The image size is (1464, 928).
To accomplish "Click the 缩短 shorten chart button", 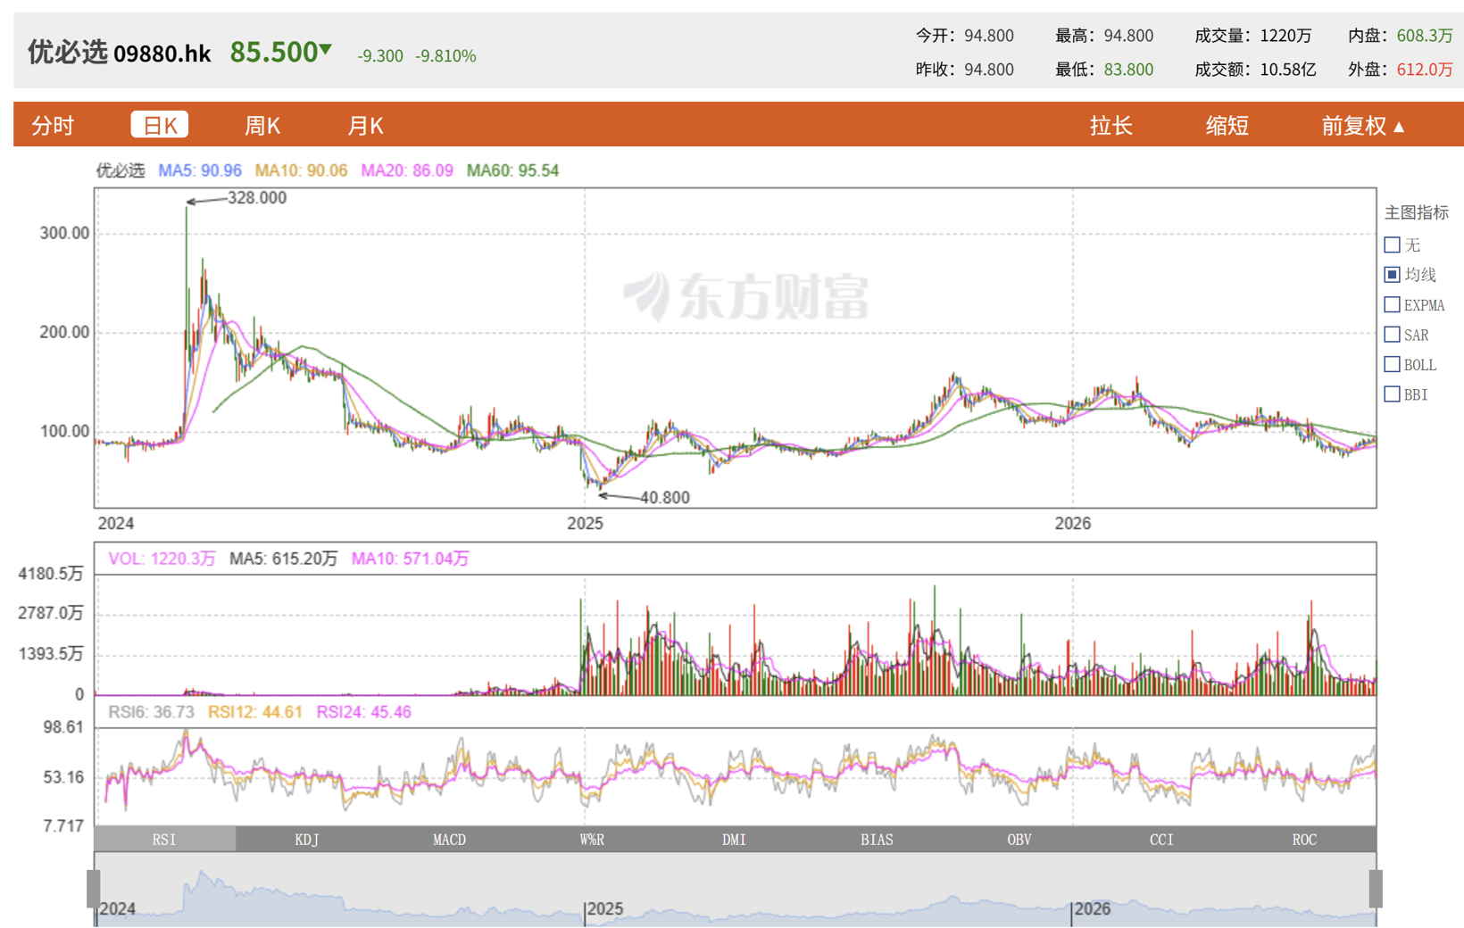I will (1227, 126).
